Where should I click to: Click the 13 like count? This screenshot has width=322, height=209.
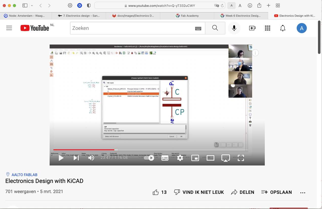pos(164,192)
